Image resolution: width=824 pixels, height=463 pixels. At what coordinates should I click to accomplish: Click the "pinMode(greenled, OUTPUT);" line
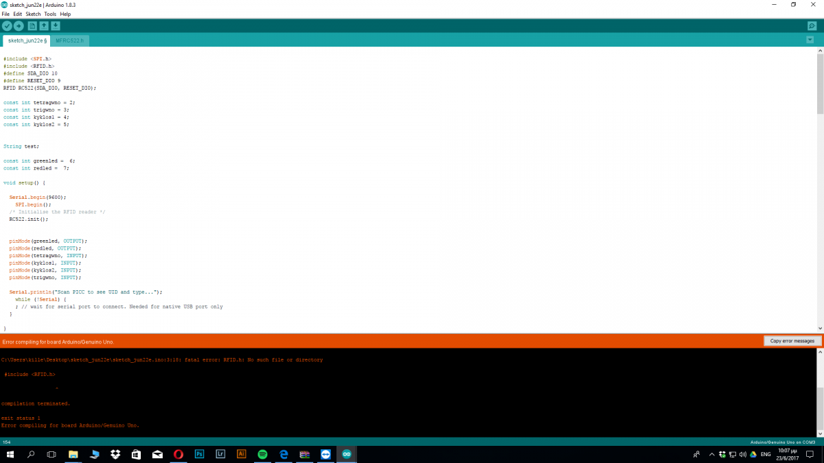[48, 241]
